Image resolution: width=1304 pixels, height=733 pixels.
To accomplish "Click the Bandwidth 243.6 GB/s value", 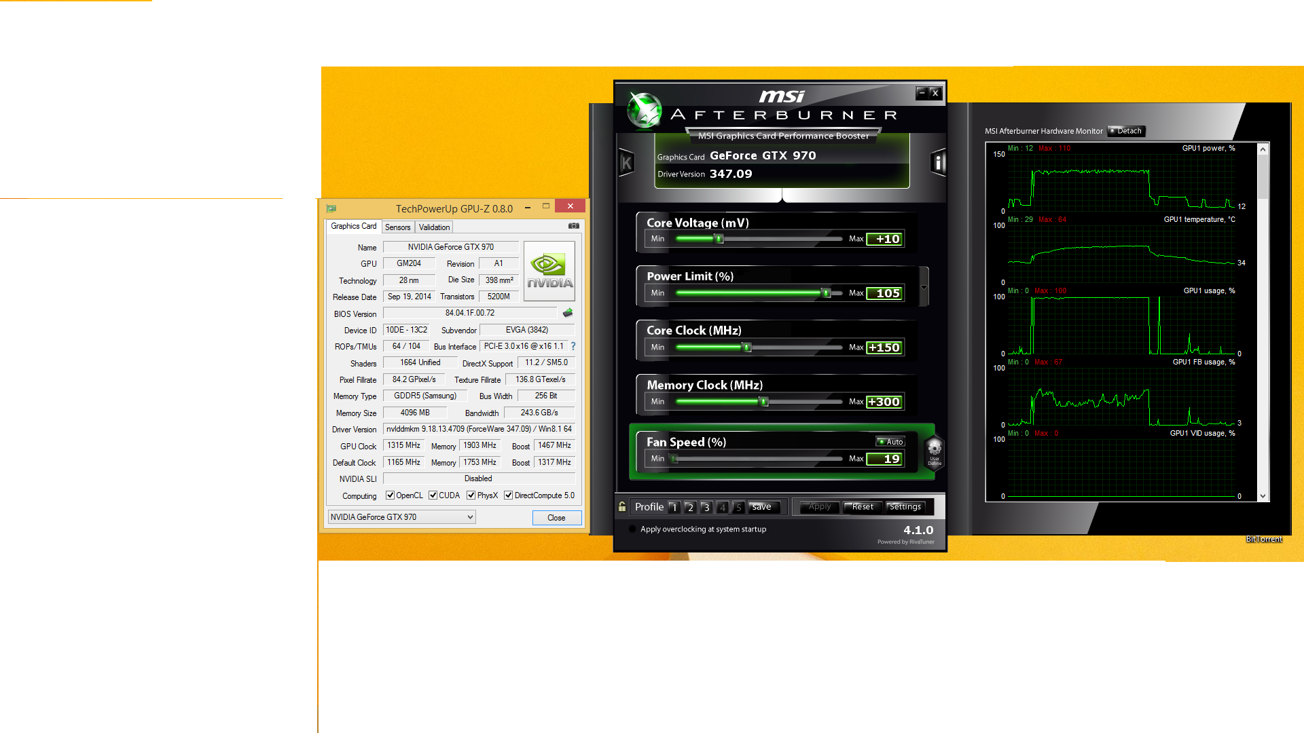I will [539, 413].
